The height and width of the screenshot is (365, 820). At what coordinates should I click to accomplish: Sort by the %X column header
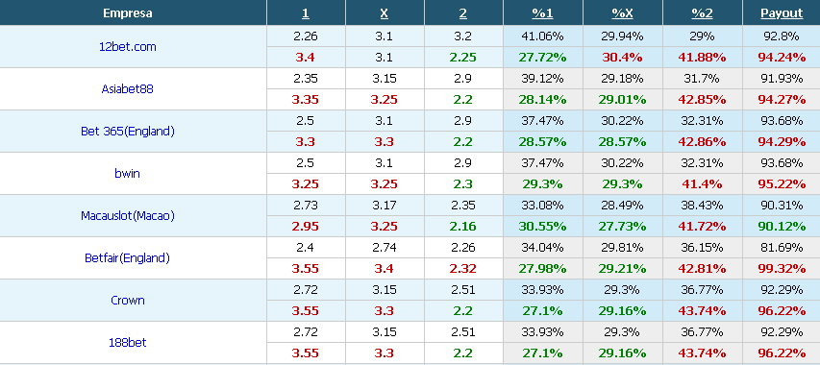click(x=622, y=13)
